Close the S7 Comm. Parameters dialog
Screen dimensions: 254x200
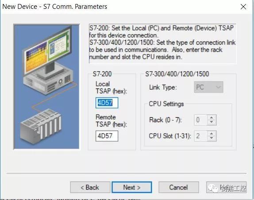tap(243, 7)
